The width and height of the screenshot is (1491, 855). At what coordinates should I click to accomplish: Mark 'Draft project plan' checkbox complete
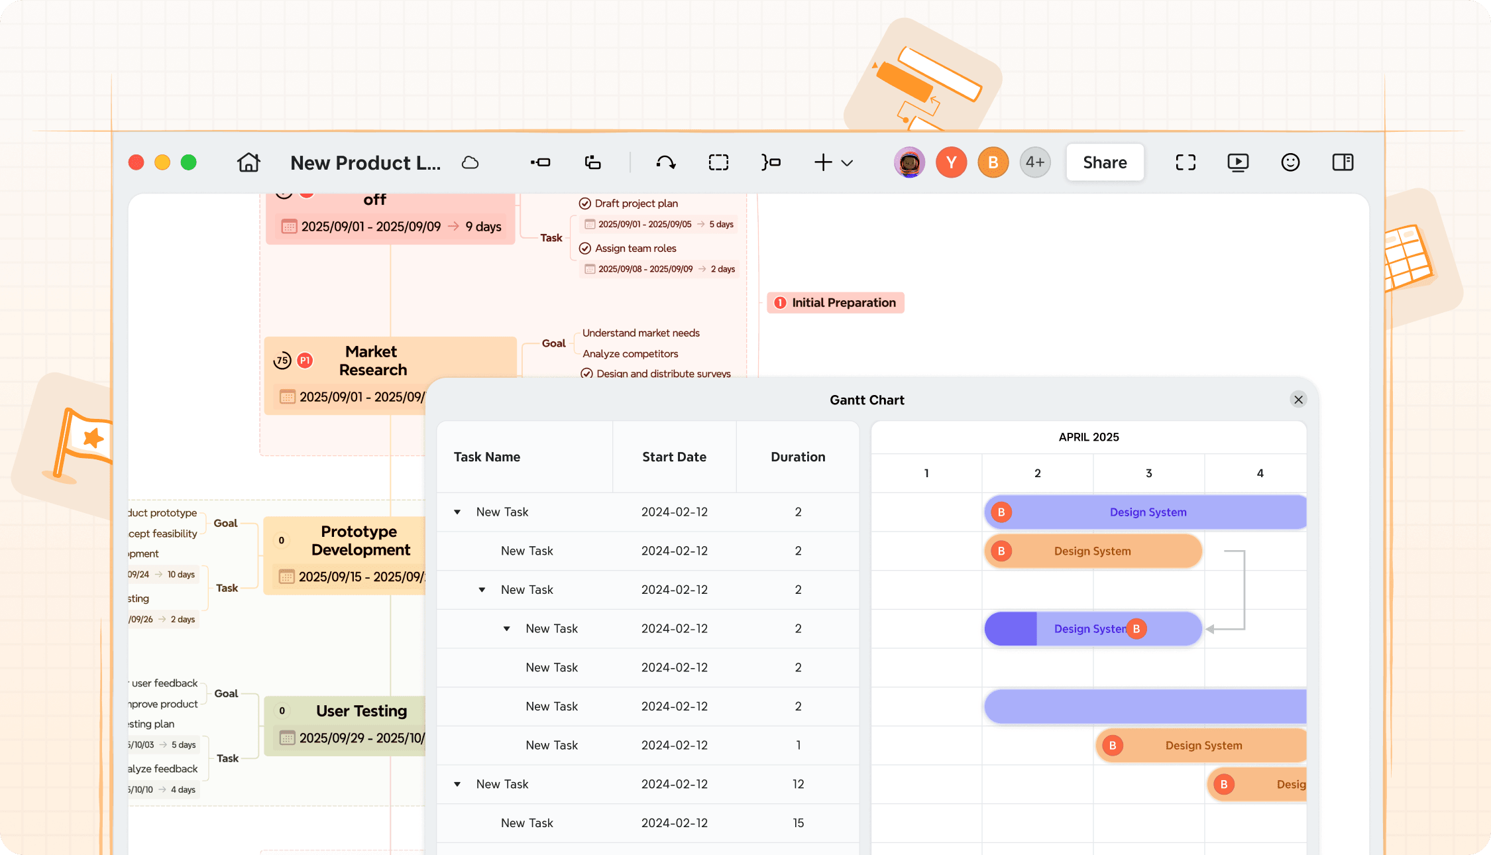pyautogui.click(x=585, y=203)
